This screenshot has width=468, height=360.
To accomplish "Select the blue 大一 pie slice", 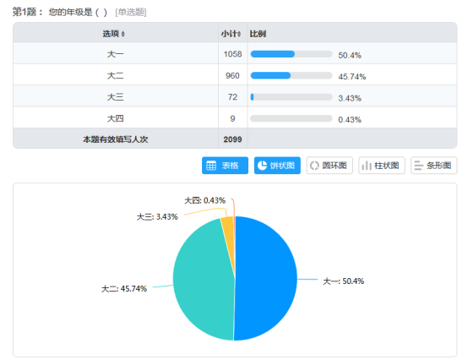I will pos(265,278).
